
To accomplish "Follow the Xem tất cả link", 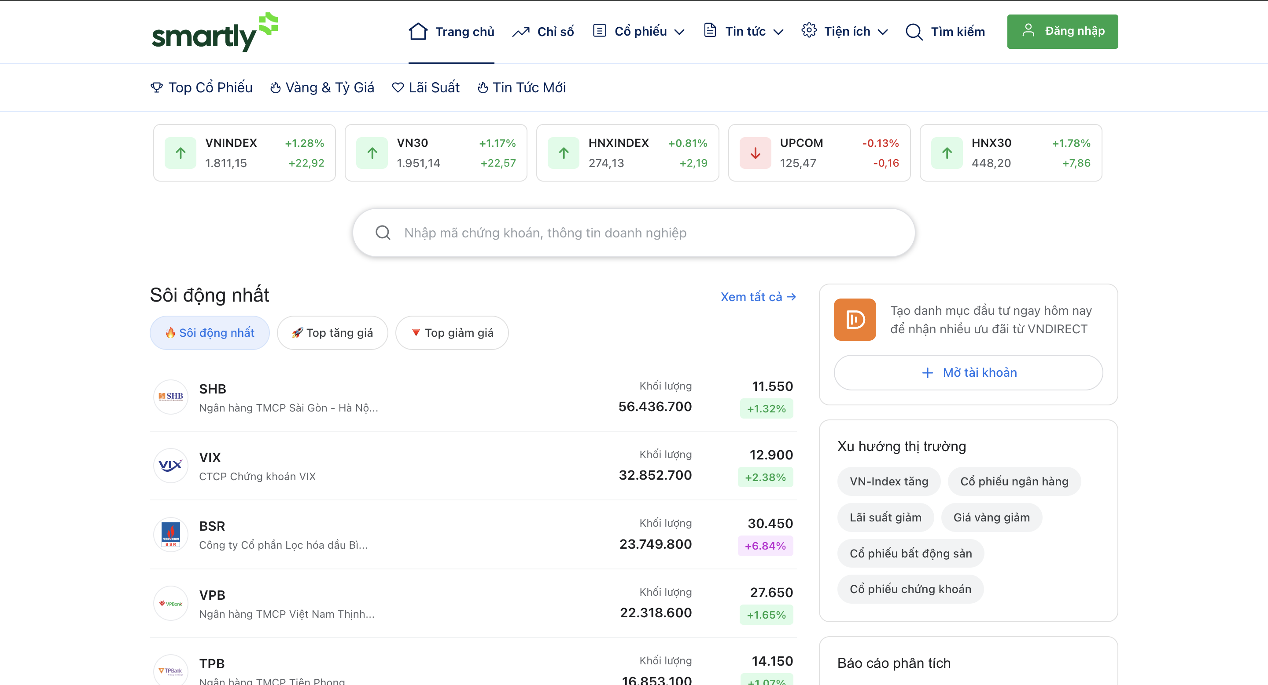I will coord(758,297).
